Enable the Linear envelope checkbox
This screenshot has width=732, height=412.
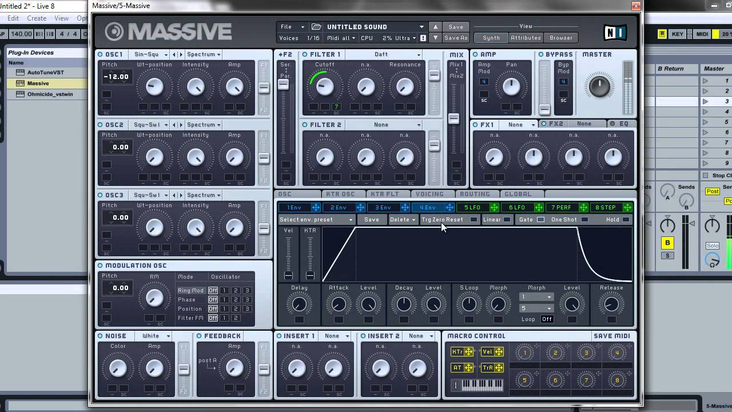pos(507,220)
